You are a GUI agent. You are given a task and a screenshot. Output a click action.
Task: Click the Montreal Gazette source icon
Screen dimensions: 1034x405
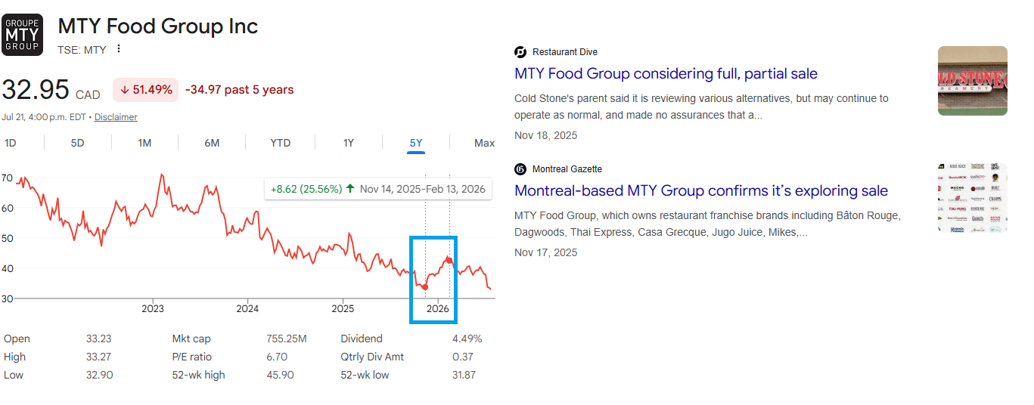point(520,169)
